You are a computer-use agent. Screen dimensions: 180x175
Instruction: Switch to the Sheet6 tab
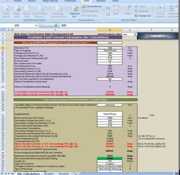(x=63, y=174)
